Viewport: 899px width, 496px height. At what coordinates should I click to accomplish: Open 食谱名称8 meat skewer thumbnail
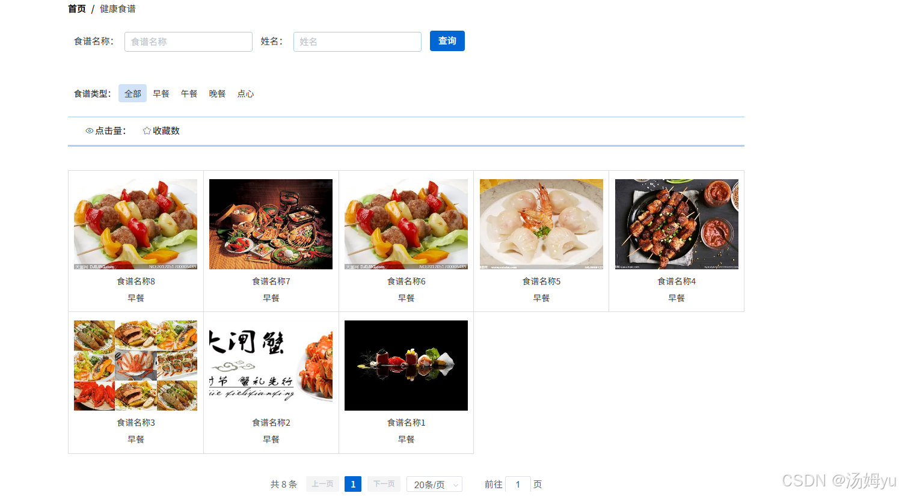coord(135,224)
